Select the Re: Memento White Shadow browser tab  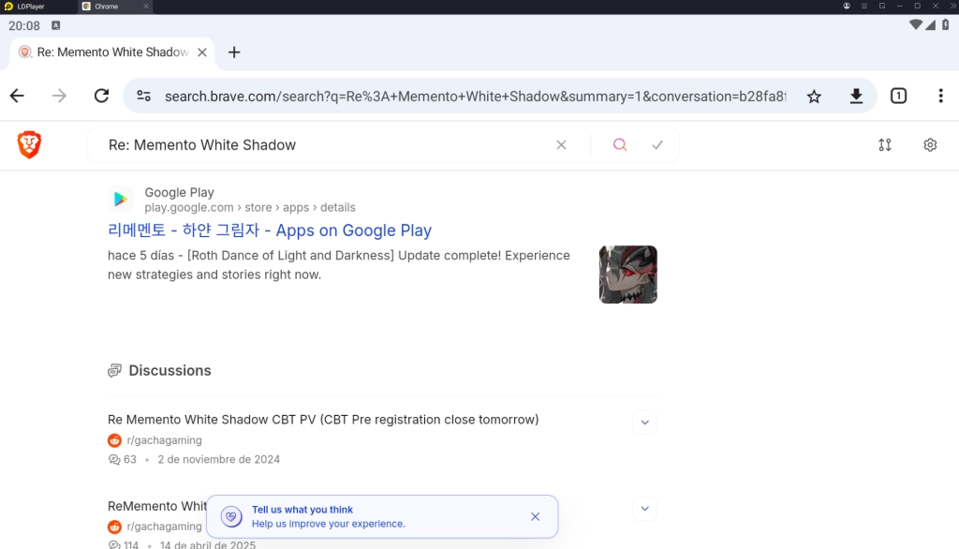coord(112,52)
